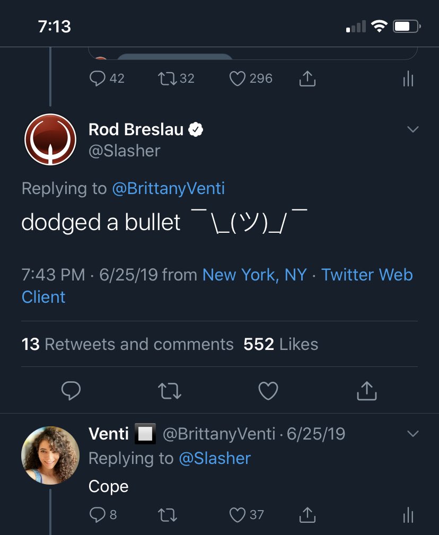
Task: View the 13 Retweets and comments
Action: click(127, 344)
